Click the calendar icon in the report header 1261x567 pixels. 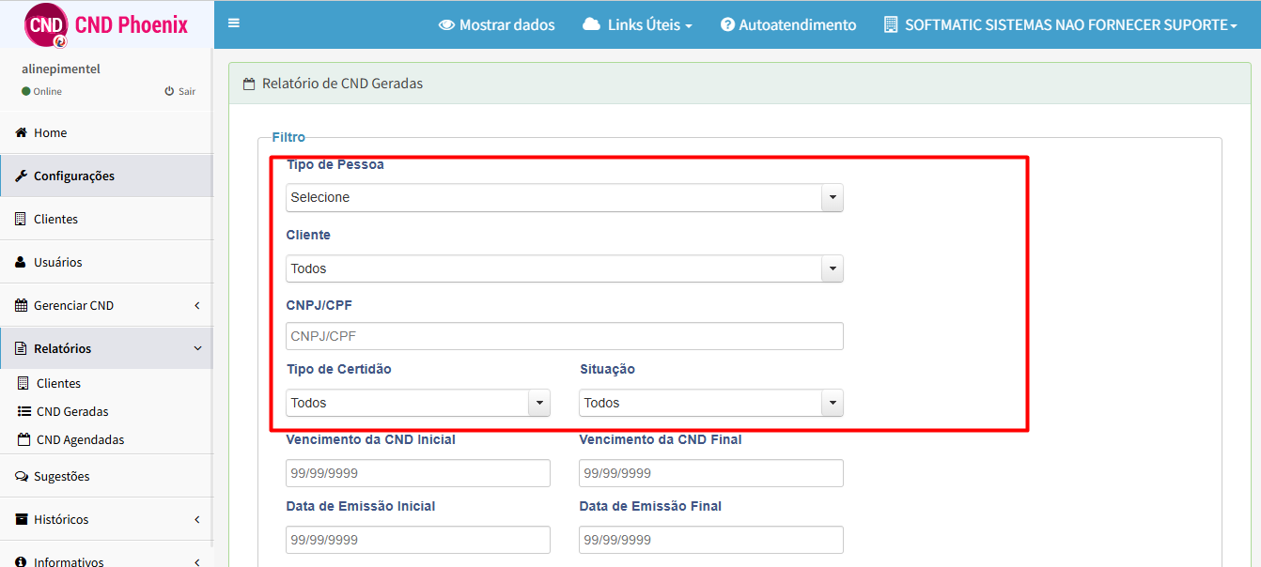click(x=249, y=84)
